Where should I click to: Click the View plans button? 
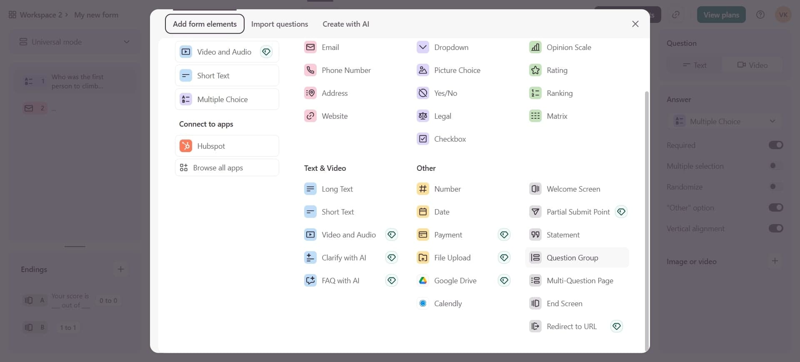(x=721, y=15)
